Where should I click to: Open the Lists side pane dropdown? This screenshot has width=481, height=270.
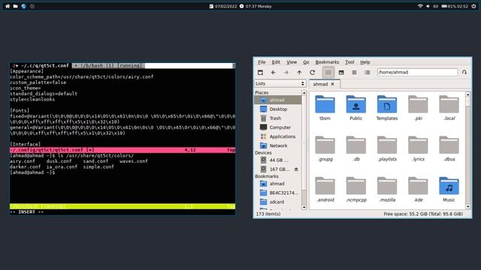tap(280, 83)
